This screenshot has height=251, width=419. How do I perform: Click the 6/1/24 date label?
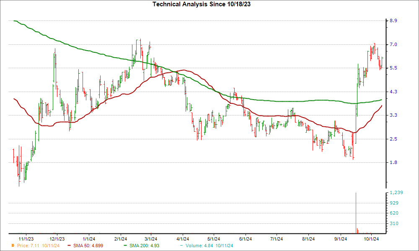pos(245,239)
